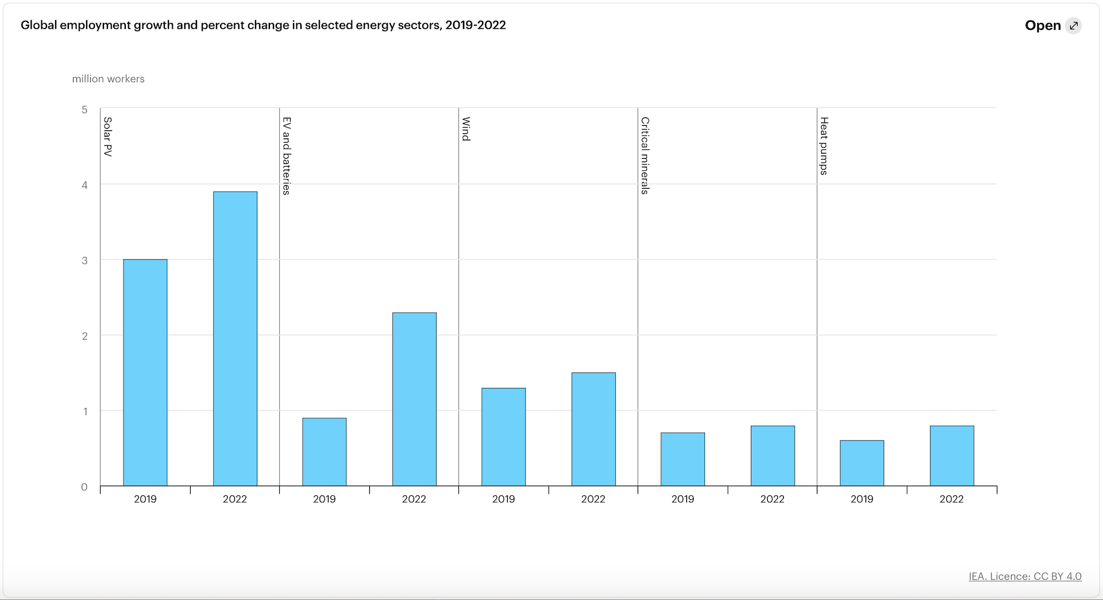Click the EV and batteries category label
Image resolution: width=1103 pixels, height=600 pixels.
pos(287,156)
